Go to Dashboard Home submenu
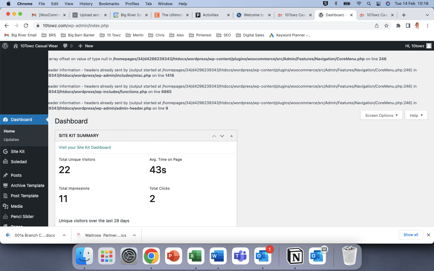 pyautogui.click(x=9, y=131)
